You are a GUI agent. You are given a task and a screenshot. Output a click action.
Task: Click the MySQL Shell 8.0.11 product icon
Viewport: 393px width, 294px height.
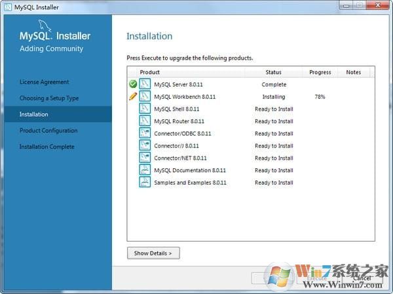[x=145, y=109]
